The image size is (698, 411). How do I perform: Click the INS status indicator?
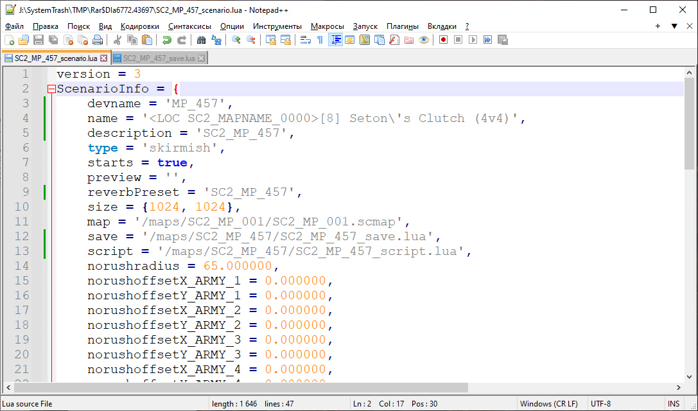click(674, 404)
